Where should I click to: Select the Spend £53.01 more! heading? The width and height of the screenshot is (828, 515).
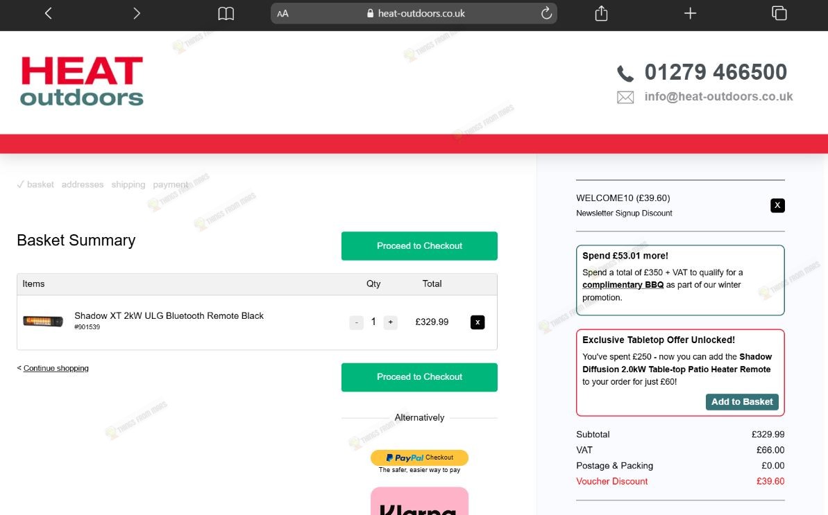pyautogui.click(x=625, y=256)
